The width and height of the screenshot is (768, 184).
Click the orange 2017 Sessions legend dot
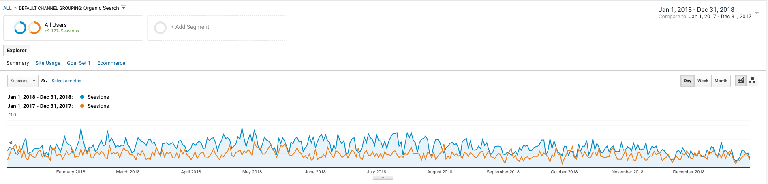[82, 106]
